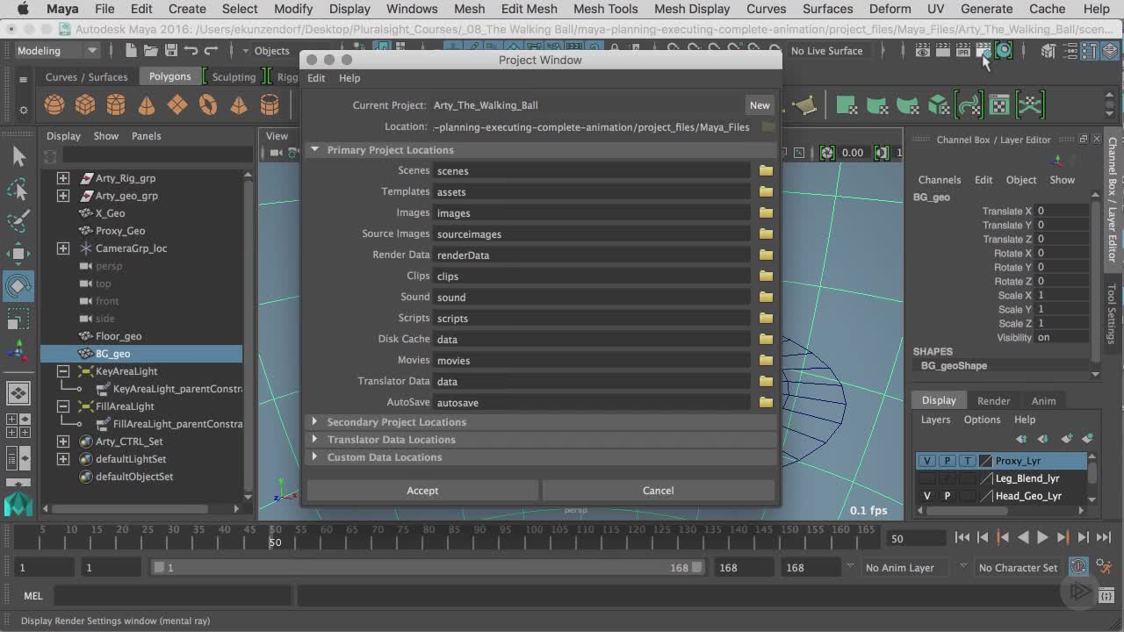Apply cylindrical mapping shelf icon
This screenshot has width=1124, height=632.
click(877, 106)
